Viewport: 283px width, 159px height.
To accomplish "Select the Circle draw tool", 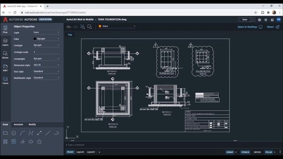I will pyautogui.click(x=14, y=133).
